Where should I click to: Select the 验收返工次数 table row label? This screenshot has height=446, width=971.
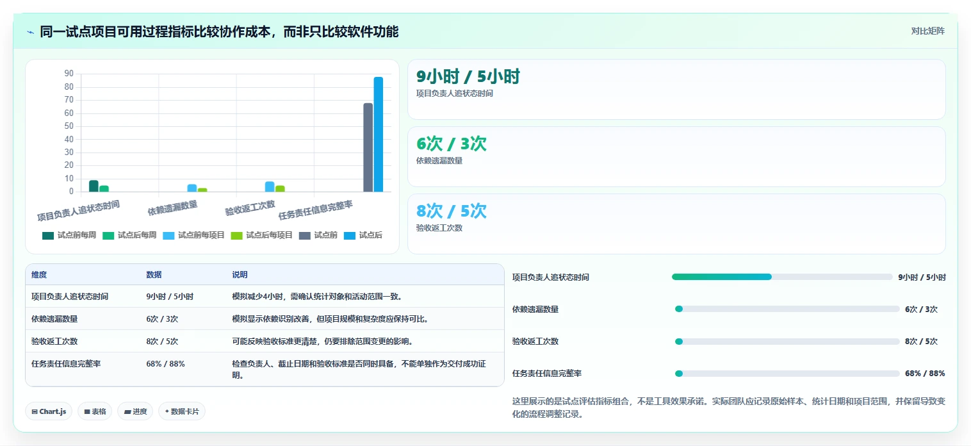[x=54, y=341]
